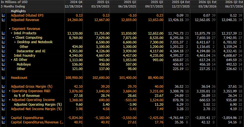Open chart icon for Mobileye row
Screen dimensions: 244x127
click(3, 64)
